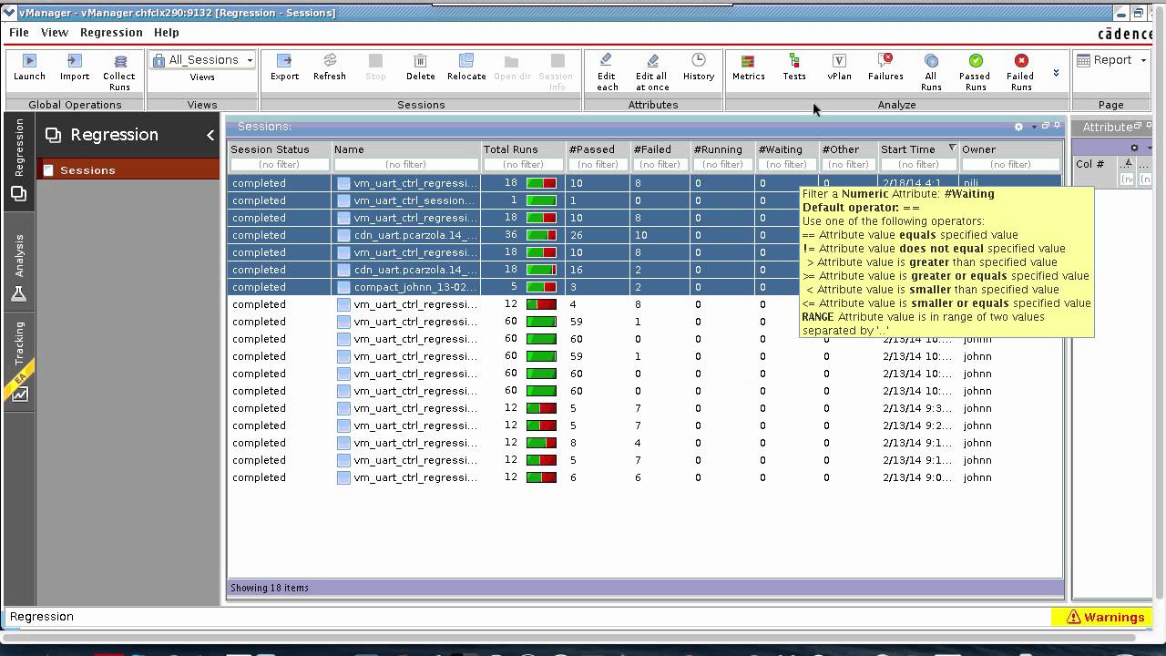Open the attributes History
1166x656 pixels.
[x=699, y=67]
